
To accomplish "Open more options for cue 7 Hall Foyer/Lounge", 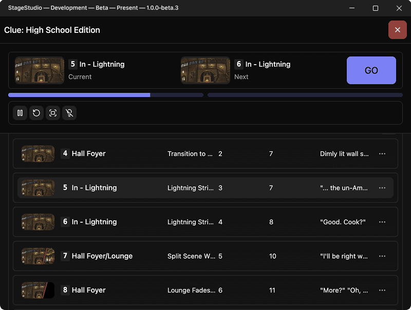I will click(382, 256).
